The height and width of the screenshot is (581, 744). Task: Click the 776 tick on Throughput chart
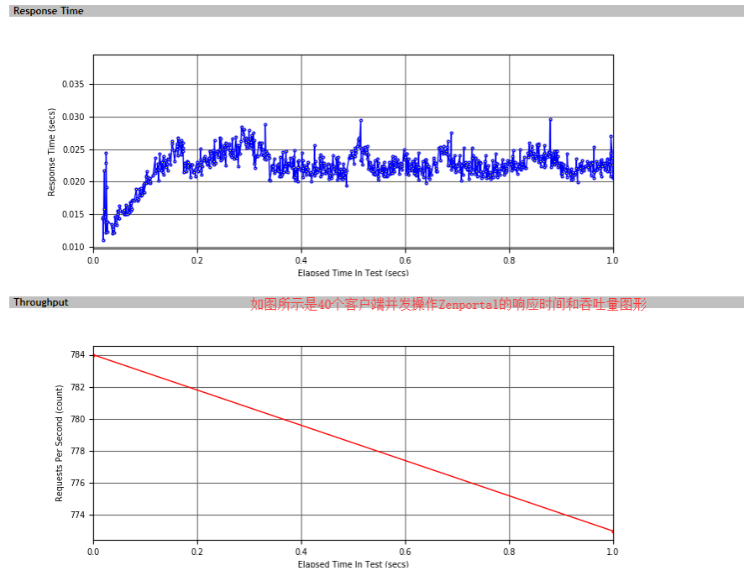(x=78, y=483)
